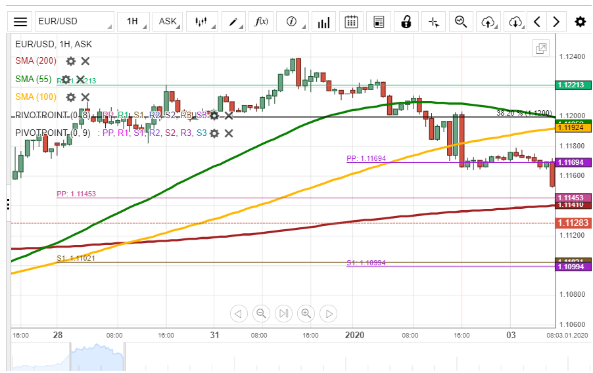Toggle the chart lock icon
The width and height of the screenshot is (593, 373).
pyautogui.click(x=406, y=22)
